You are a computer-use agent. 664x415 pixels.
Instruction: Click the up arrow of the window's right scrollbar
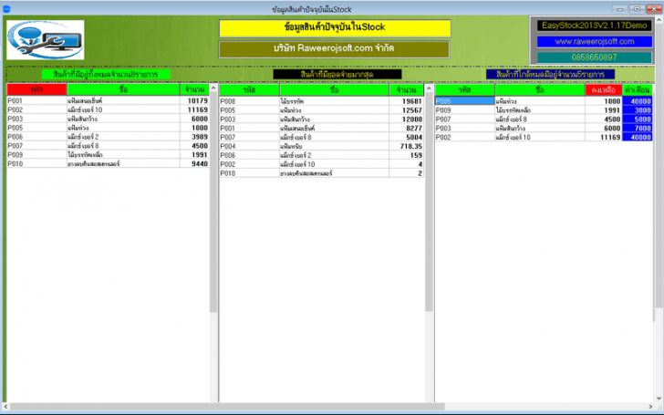pyautogui.click(x=659, y=20)
